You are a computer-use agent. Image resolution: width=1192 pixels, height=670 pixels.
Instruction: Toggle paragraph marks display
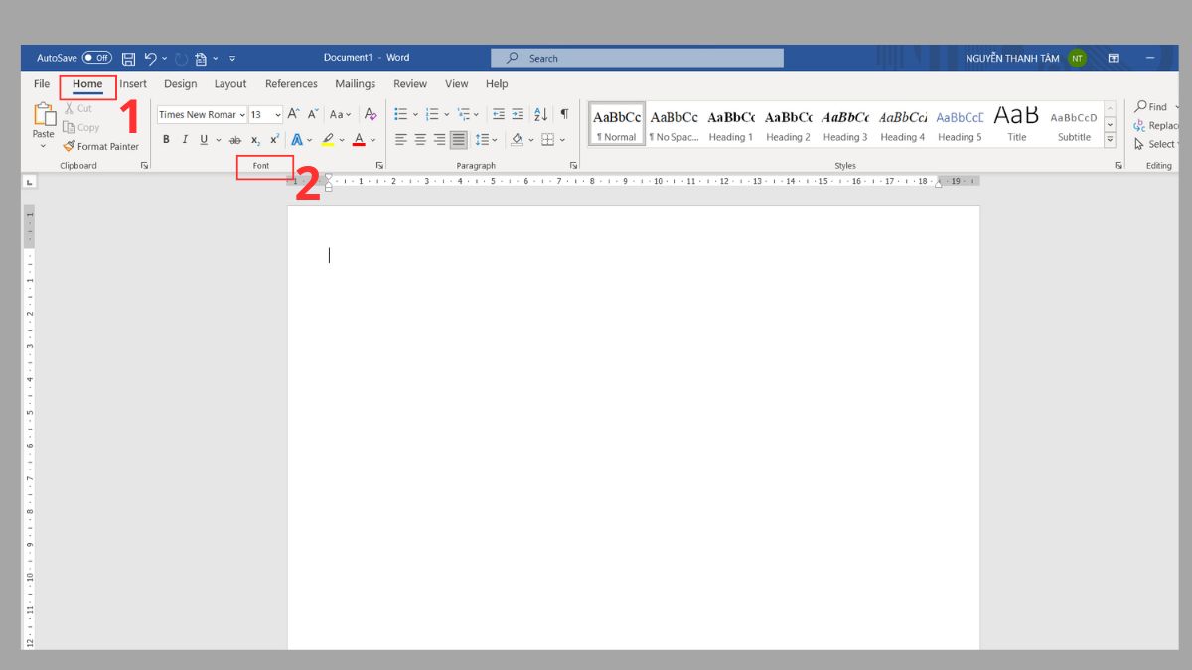[564, 114]
